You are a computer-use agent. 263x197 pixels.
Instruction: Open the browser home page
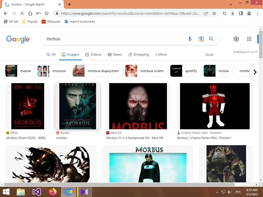pos(30,13)
